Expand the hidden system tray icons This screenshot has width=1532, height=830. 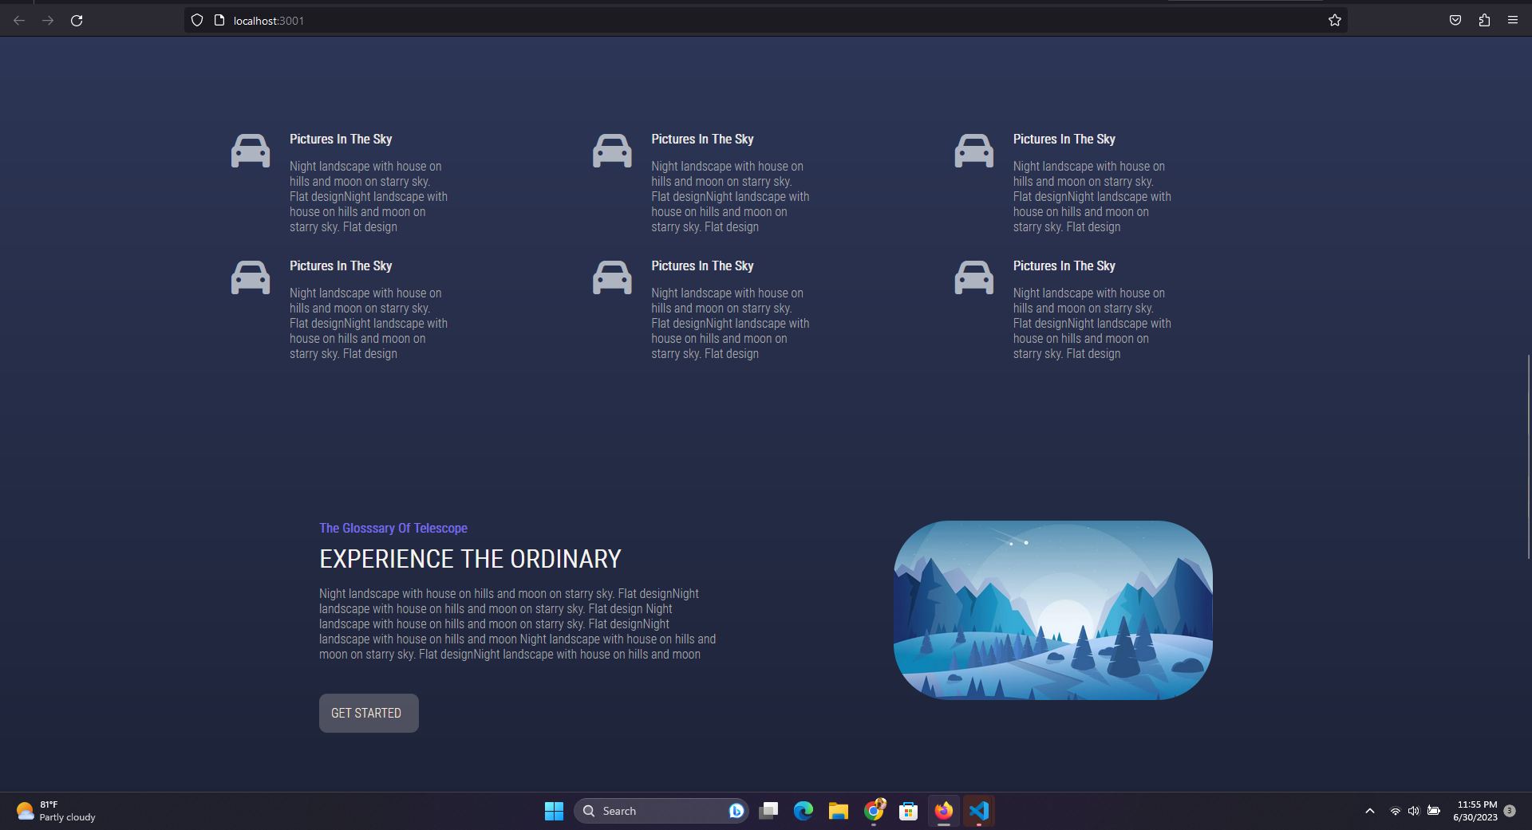tap(1369, 811)
